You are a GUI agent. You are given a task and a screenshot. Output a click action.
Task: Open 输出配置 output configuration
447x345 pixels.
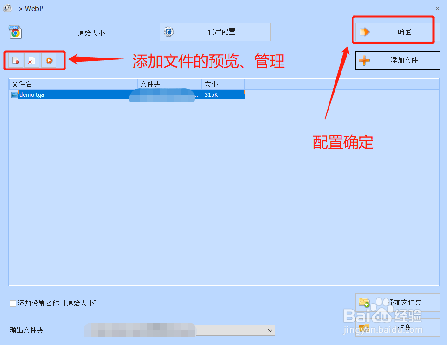(x=214, y=32)
